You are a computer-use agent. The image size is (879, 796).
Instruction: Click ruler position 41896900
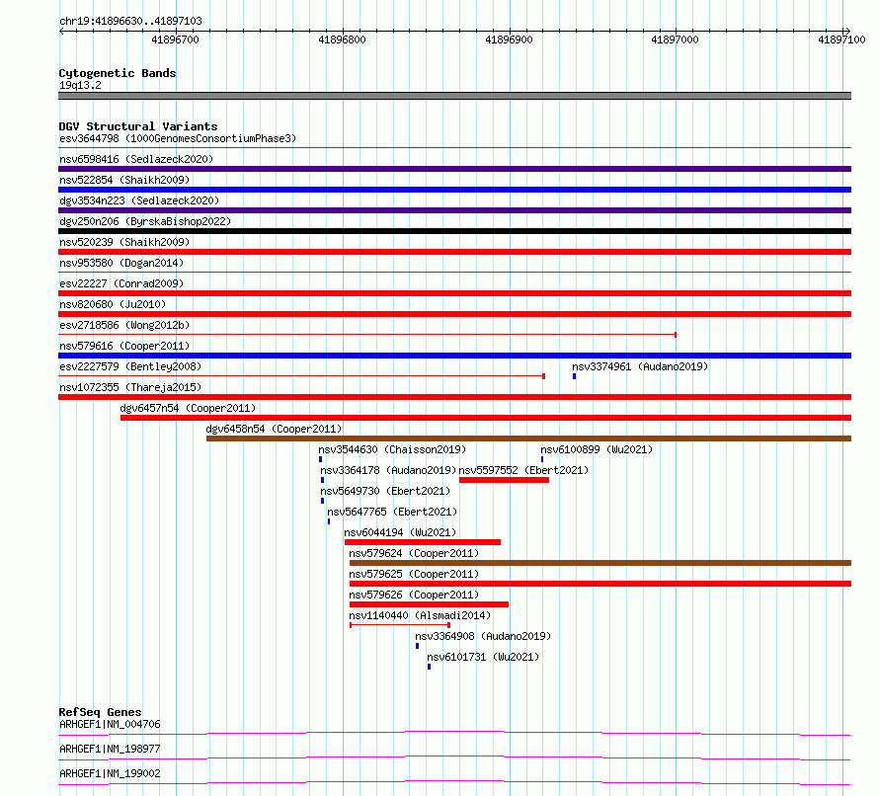tap(509, 40)
